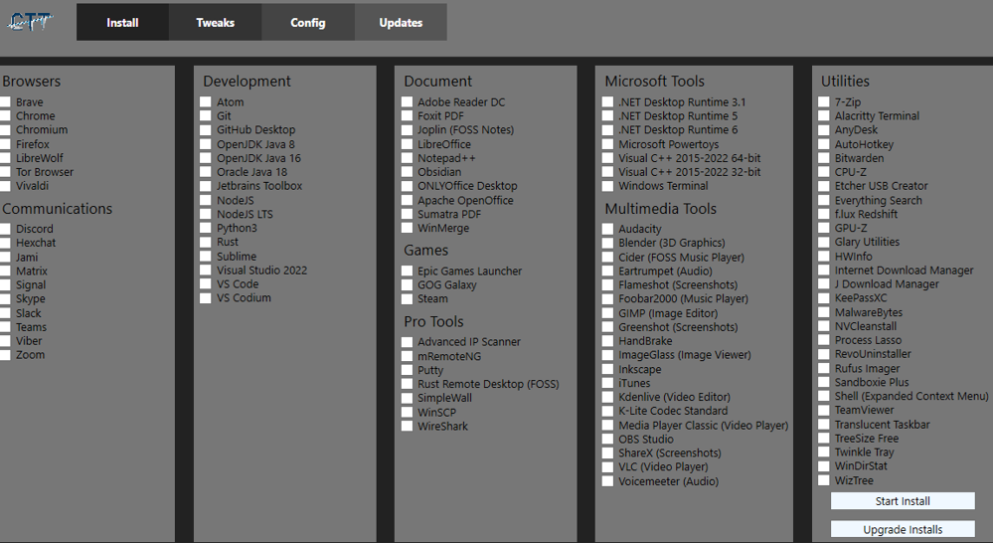The height and width of the screenshot is (543, 993).
Task: Check the Obsidian checkbox
Action: click(408, 172)
